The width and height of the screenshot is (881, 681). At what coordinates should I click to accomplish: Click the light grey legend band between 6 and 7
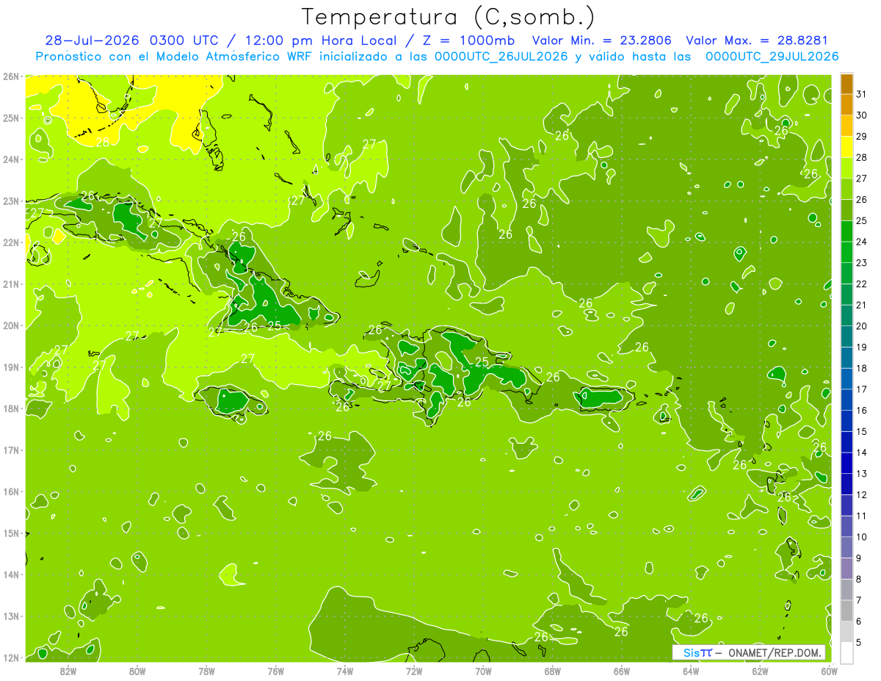click(846, 610)
